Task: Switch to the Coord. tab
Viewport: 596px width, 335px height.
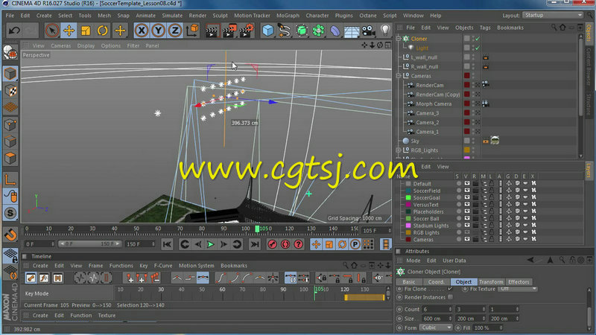Action: (x=436, y=282)
